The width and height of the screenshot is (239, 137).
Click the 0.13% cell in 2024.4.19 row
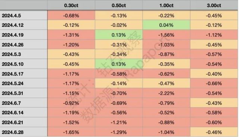(x=119, y=35)
